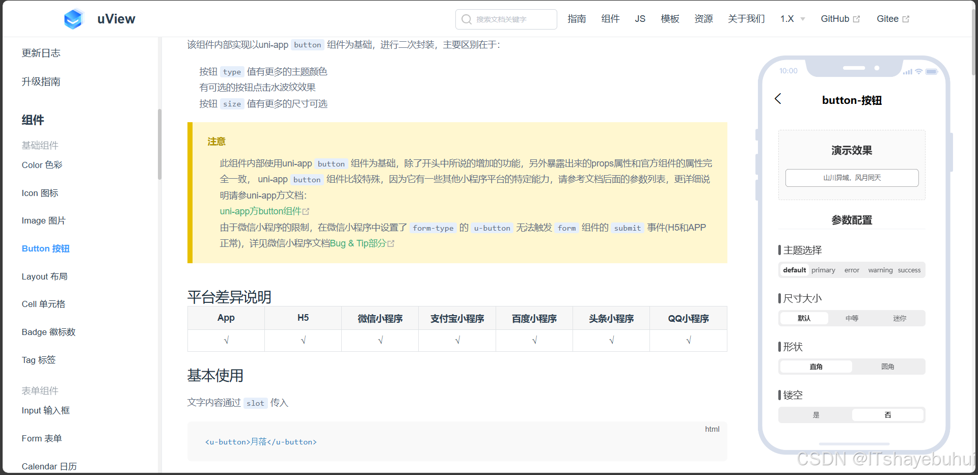Screen dimensions: 978x475
Task: Click the <u-button>月落</u-button> code line
Action: (x=261, y=442)
